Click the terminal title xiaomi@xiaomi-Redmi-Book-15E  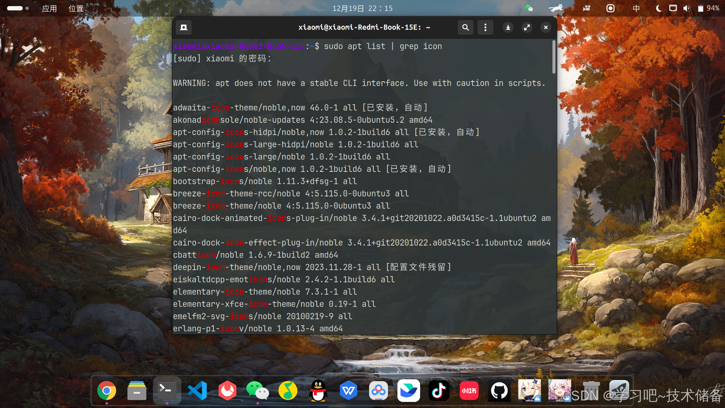click(x=364, y=27)
